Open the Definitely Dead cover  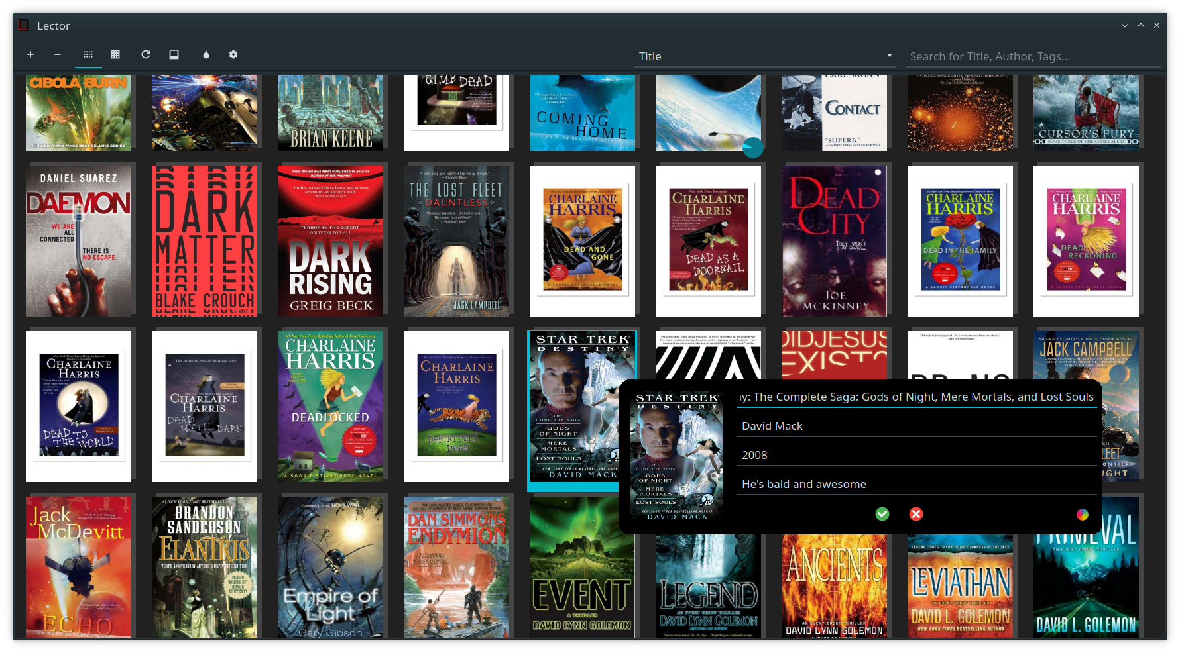[456, 407]
